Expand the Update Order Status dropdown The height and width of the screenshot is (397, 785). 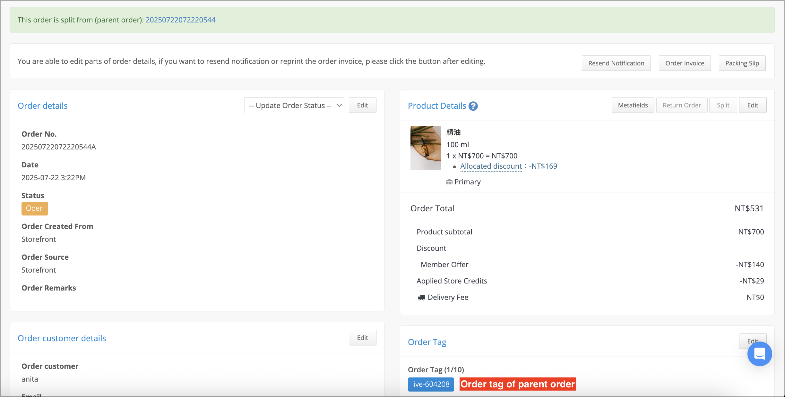point(294,106)
